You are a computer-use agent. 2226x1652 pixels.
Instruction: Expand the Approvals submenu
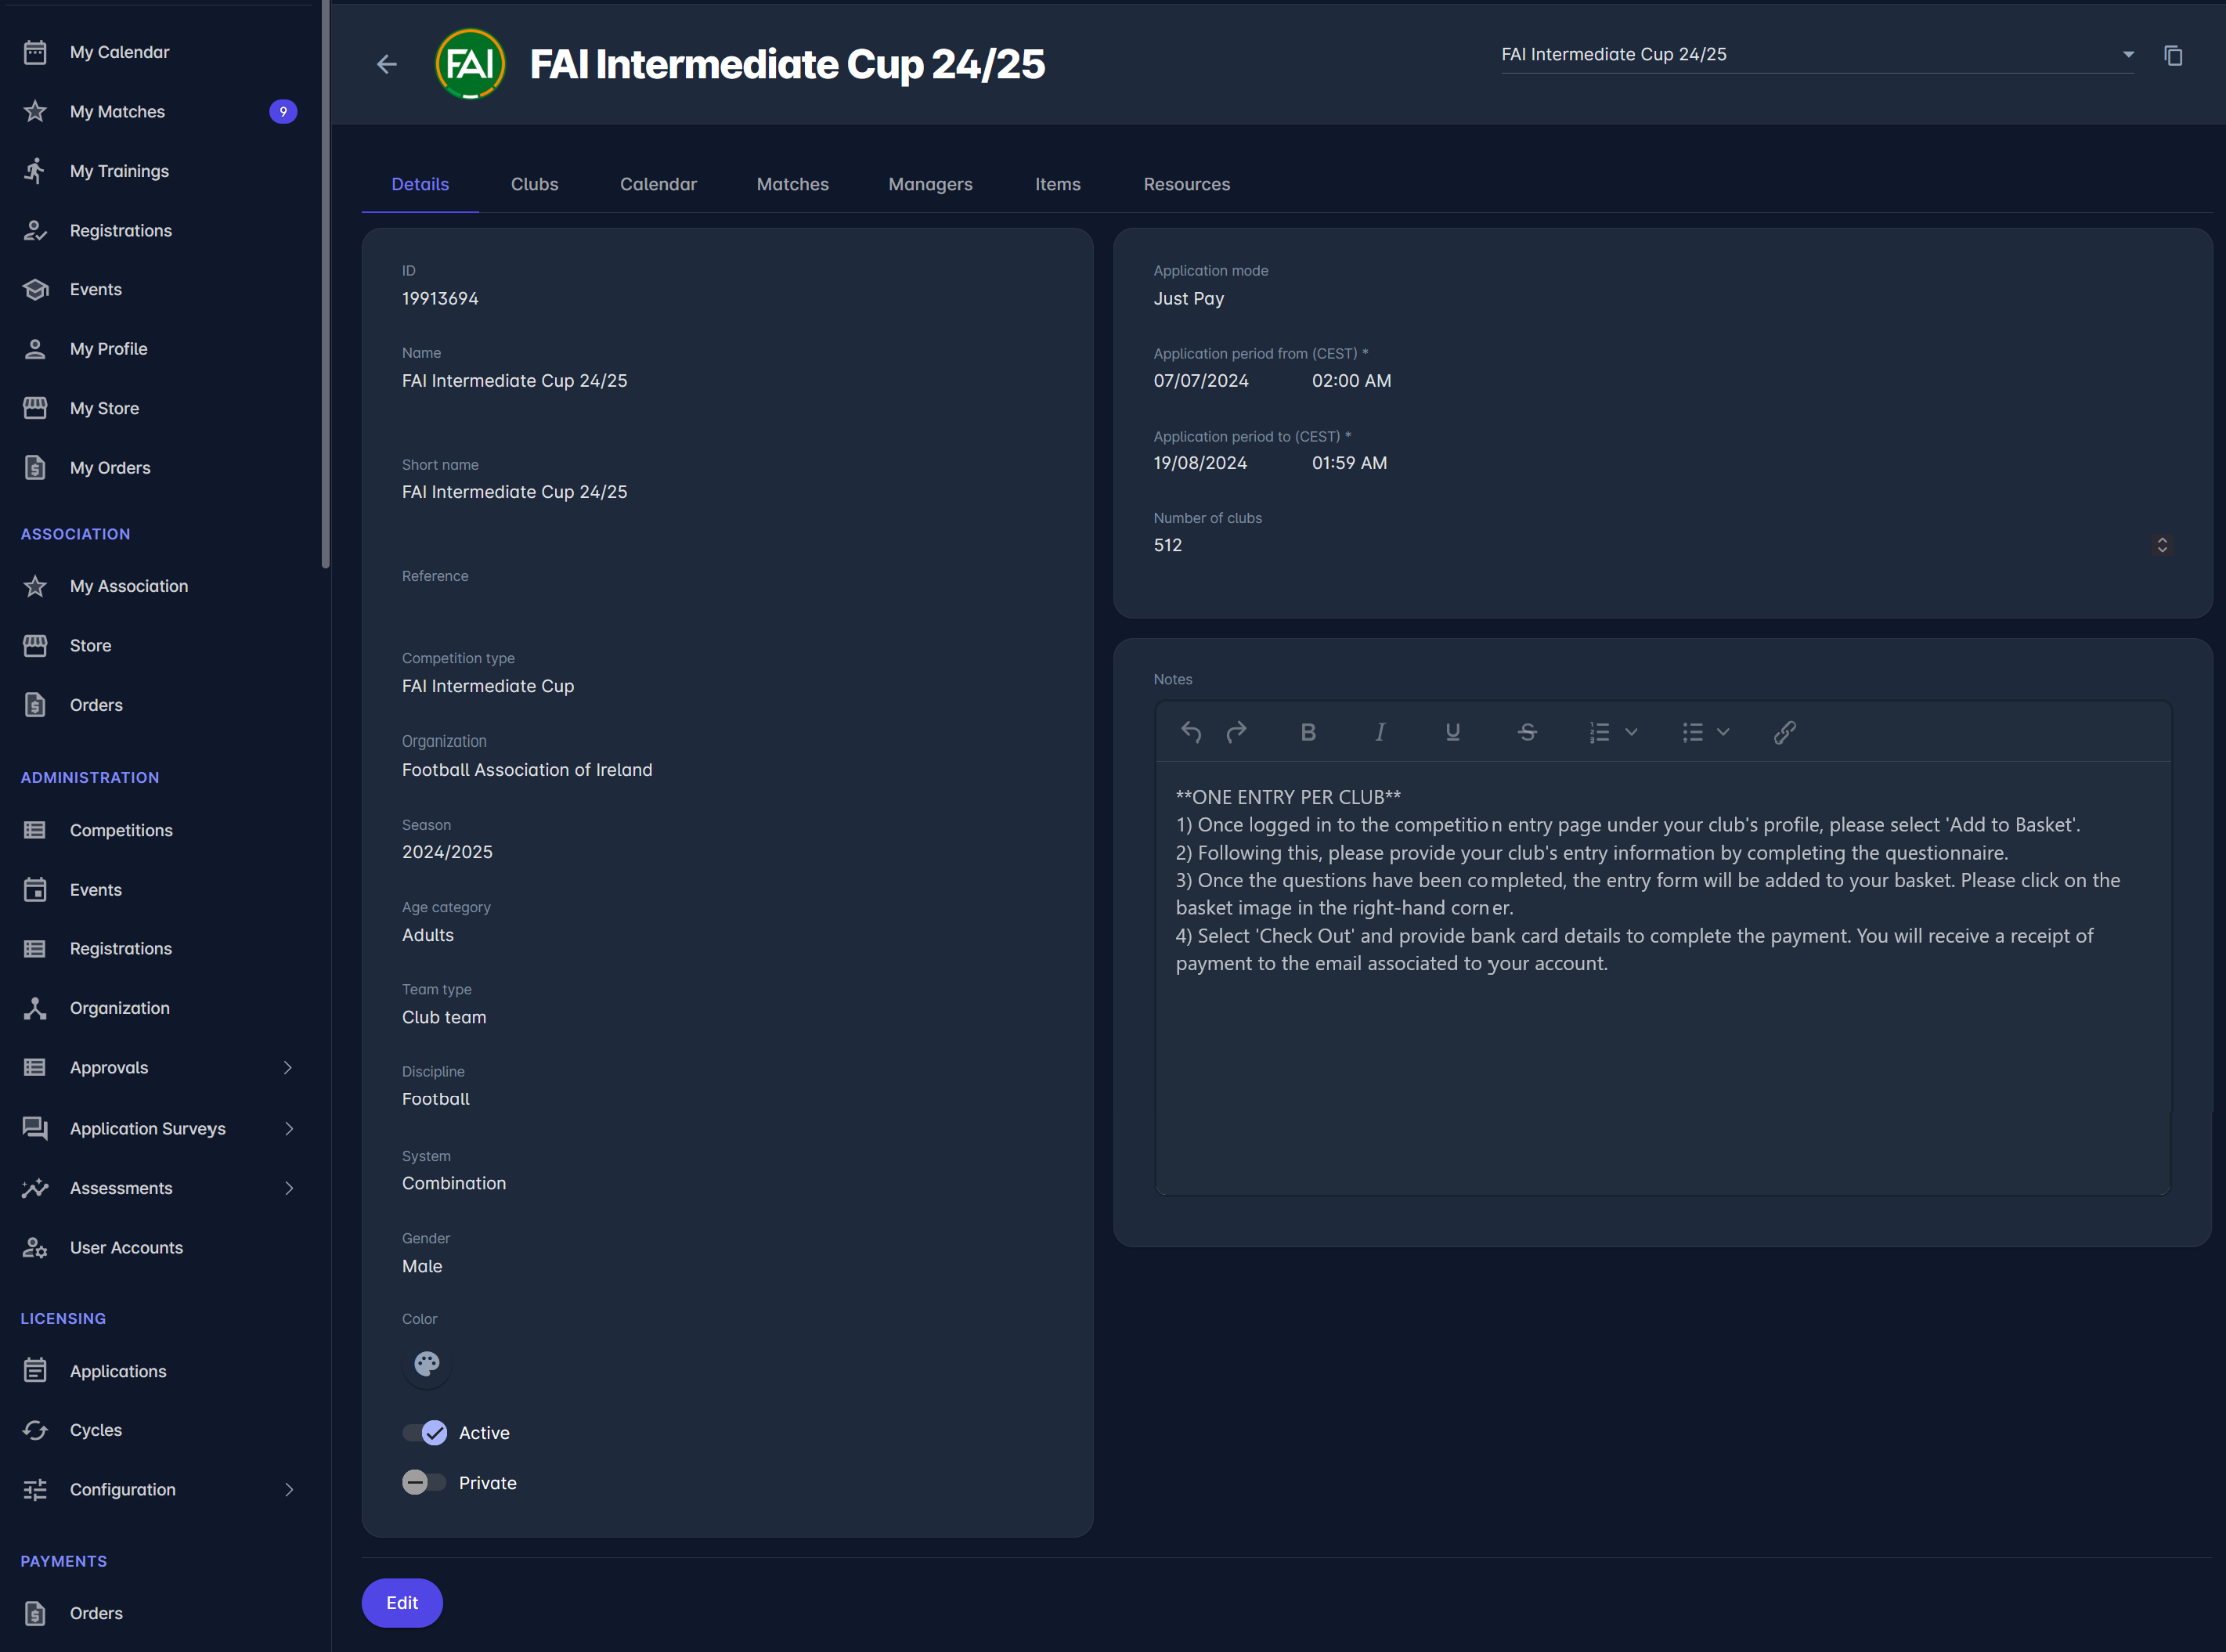288,1068
